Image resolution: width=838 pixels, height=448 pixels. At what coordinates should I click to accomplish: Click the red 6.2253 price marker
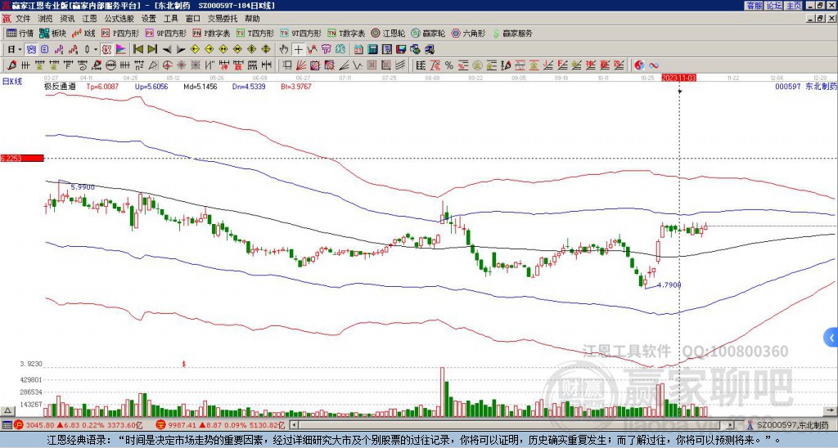21,158
